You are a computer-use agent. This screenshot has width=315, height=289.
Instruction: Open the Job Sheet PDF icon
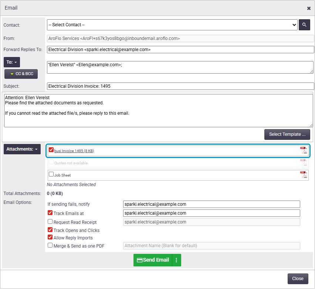coord(304,175)
